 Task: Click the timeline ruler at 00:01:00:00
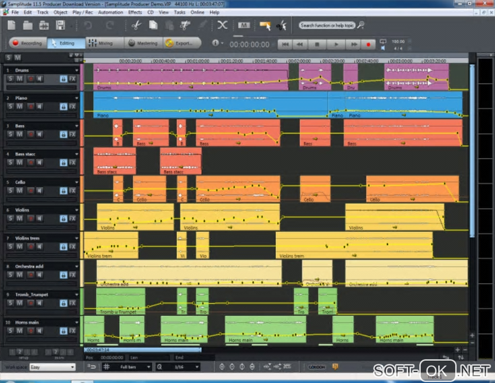click(x=198, y=61)
